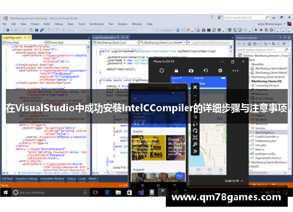The image size is (293, 212).
Task: Open Scale to fit dropdown in iPhone simulator
Action: pyautogui.click(x=234, y=181)
